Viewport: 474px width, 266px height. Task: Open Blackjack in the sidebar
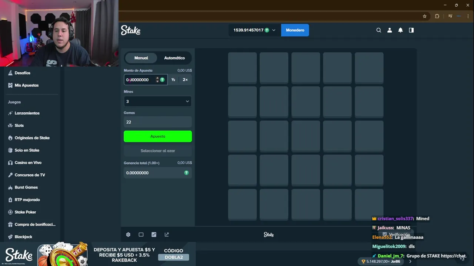(23, 237)
